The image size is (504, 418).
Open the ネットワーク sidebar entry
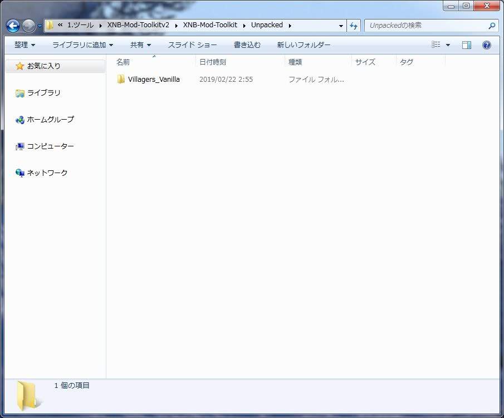click(x=46, y=173)
